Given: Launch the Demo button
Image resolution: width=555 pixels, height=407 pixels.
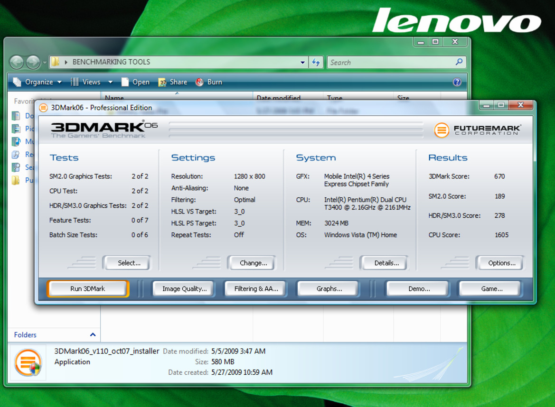Looking at the screenshot, I should [419, 288].
